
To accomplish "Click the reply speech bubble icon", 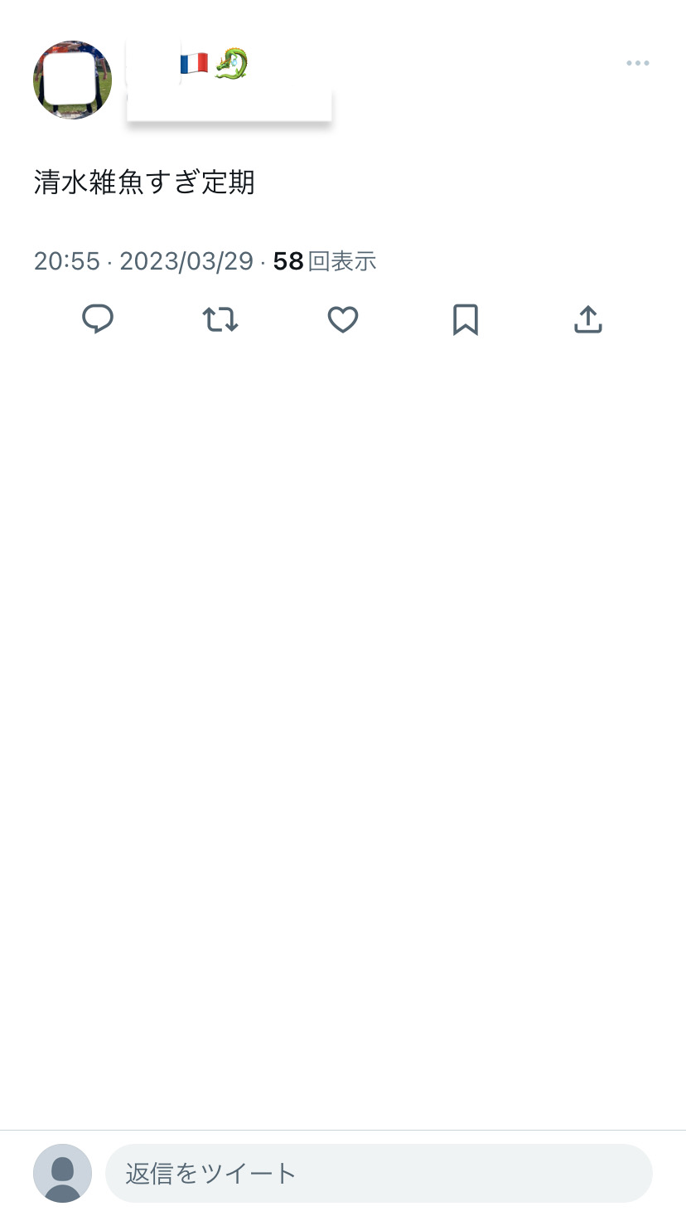I will 98,319.
